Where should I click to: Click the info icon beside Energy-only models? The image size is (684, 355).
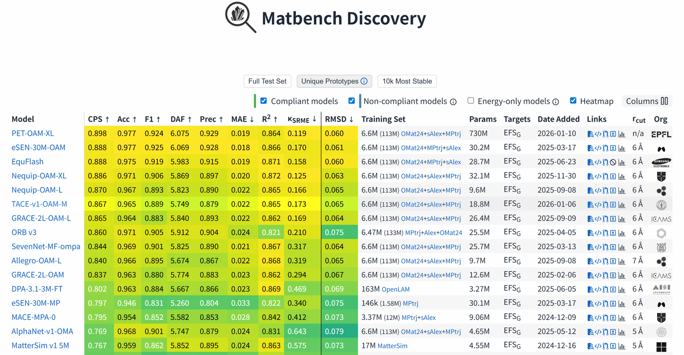click(555, 102)
